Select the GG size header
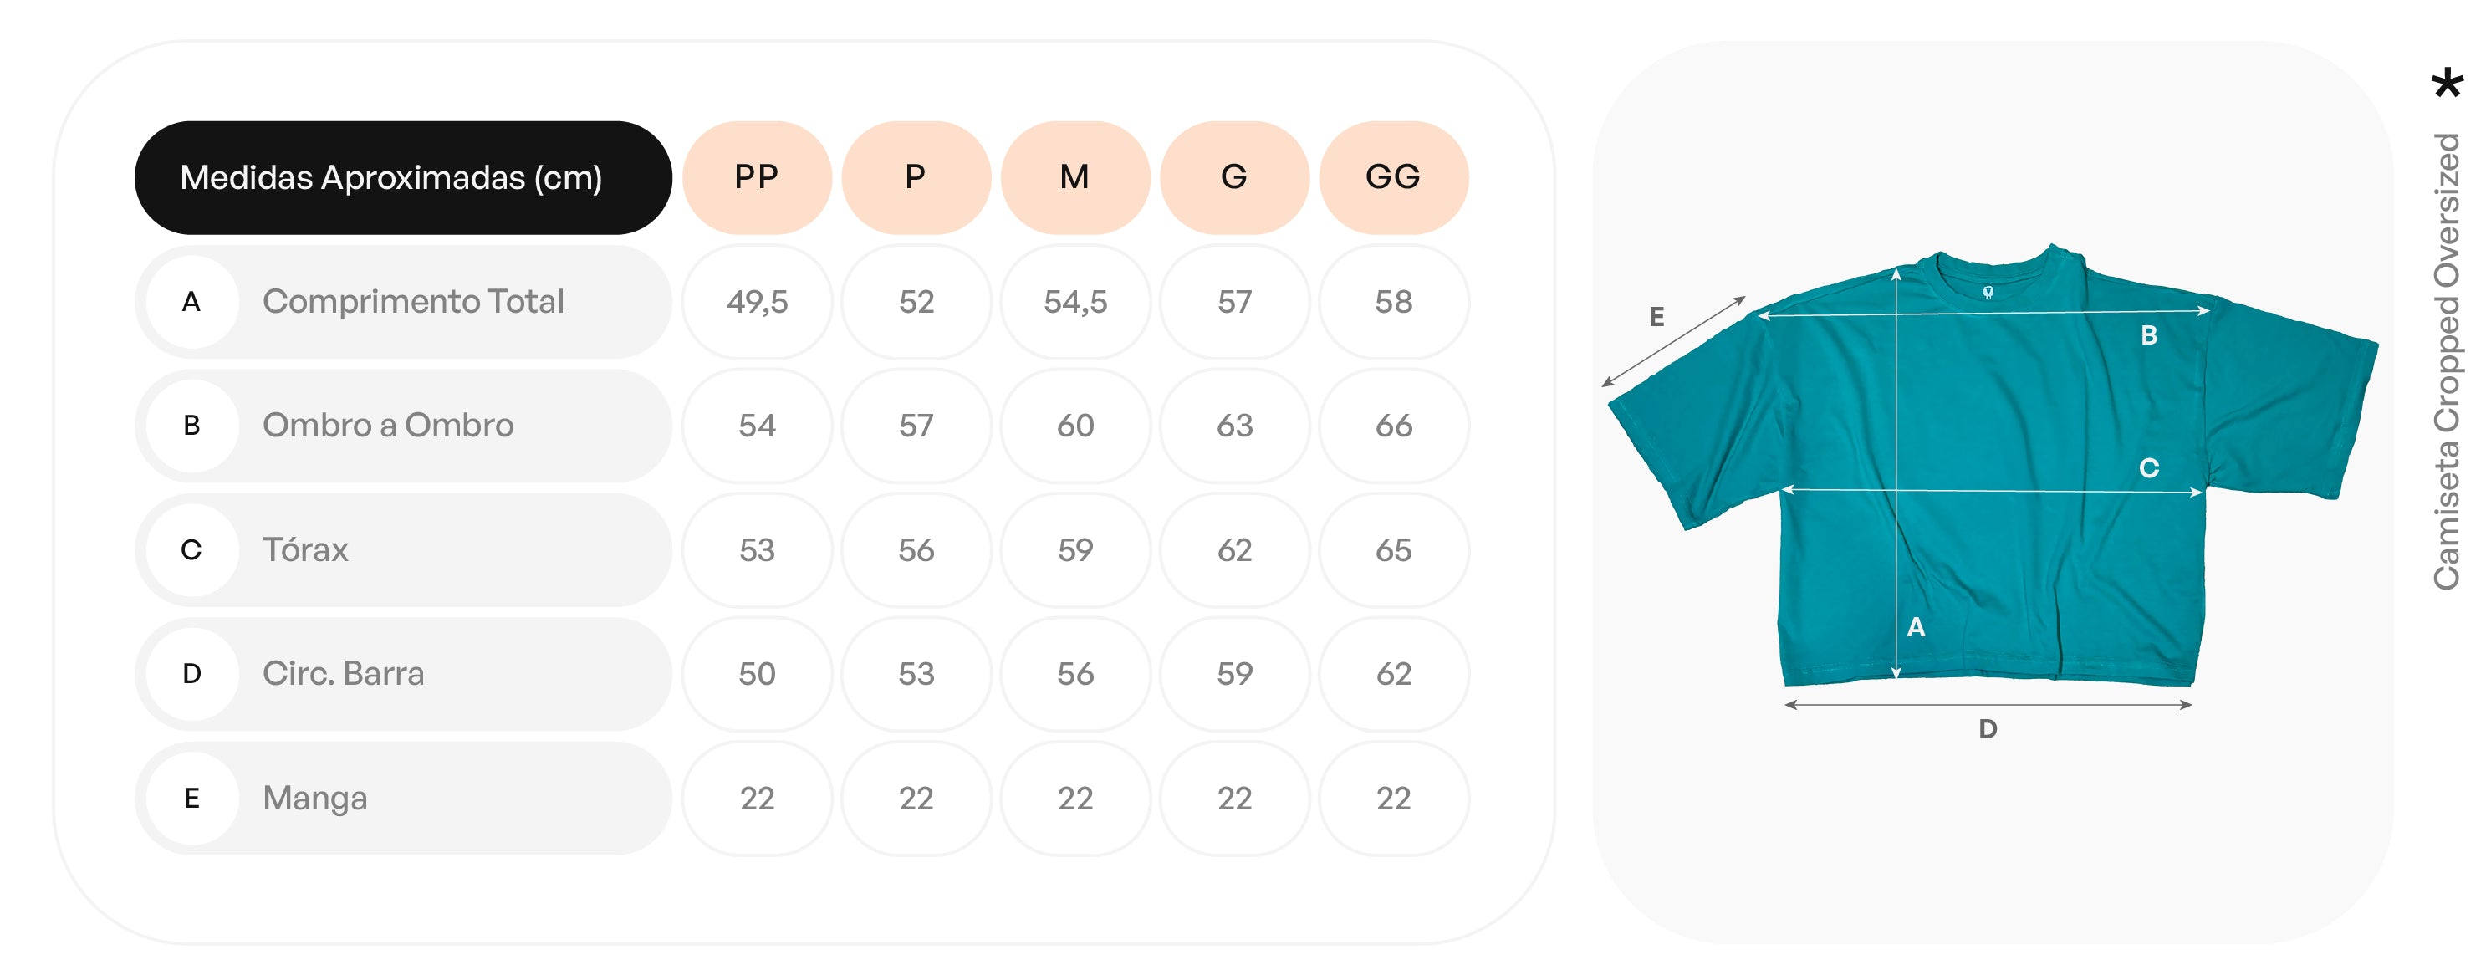Screen dimensions: 2491x975 [x=1392, y=177]
